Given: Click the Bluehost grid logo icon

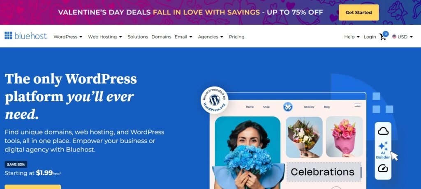Looking at the screenshot, I should [8, 36].
